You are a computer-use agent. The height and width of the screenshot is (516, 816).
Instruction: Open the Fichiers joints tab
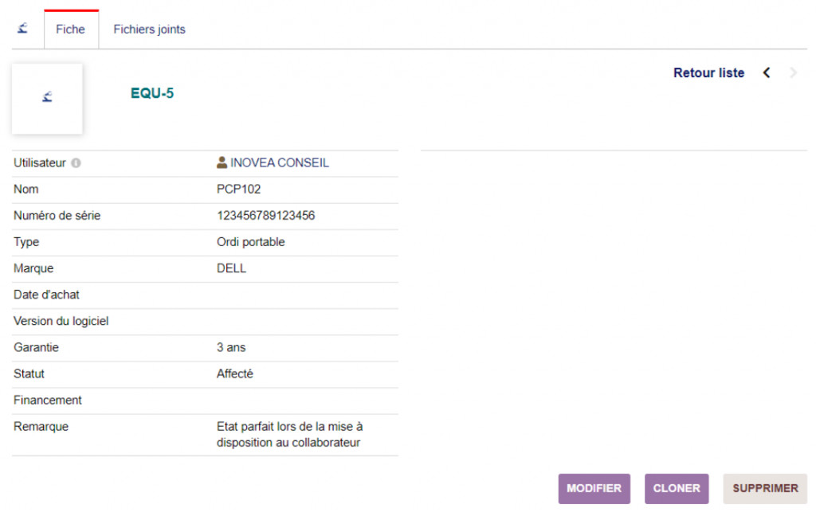pyautogui.click(x=149, y=29)
